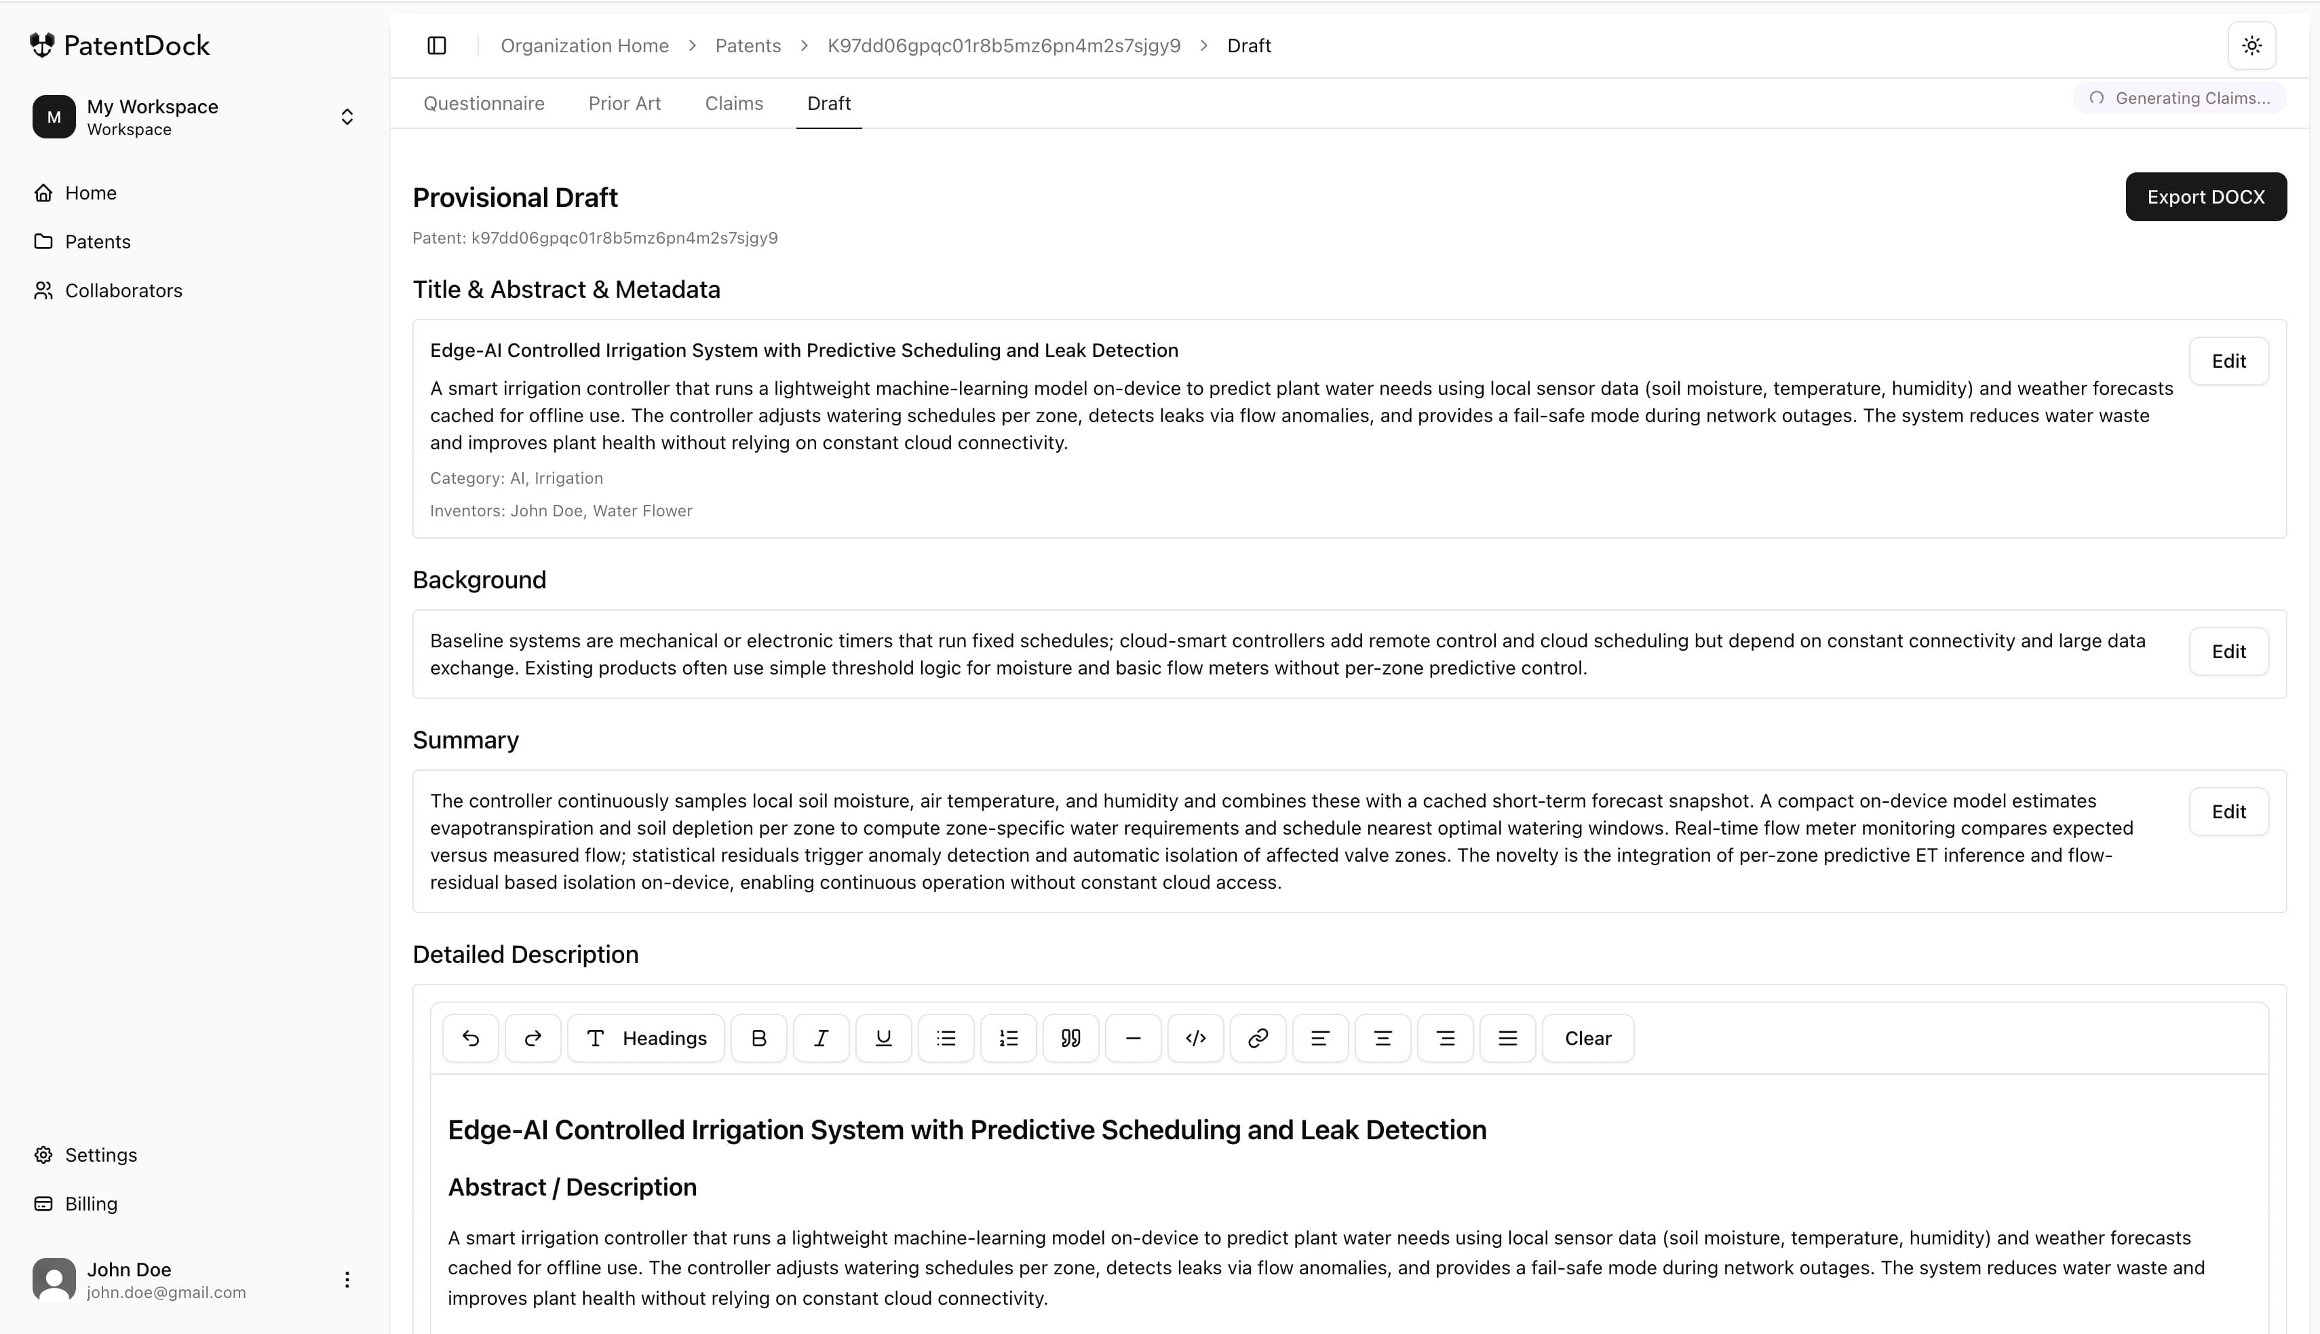Switch to the Prior Art tab

point(625,104)
